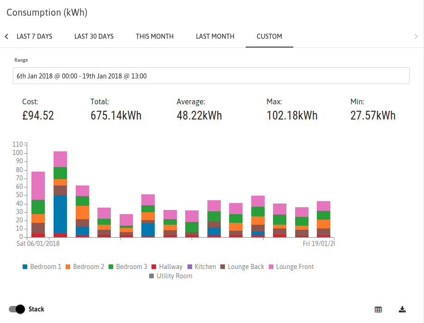The width and height of the screenshot is (424, 323).
Task: Download the consumption data
Action: pyautogui.click(x=402, y=310)
